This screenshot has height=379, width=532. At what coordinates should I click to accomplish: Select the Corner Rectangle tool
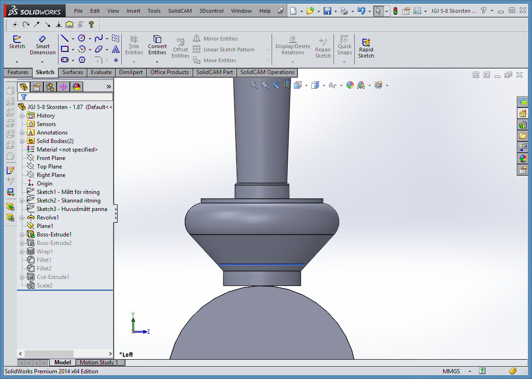pos(64,49)
